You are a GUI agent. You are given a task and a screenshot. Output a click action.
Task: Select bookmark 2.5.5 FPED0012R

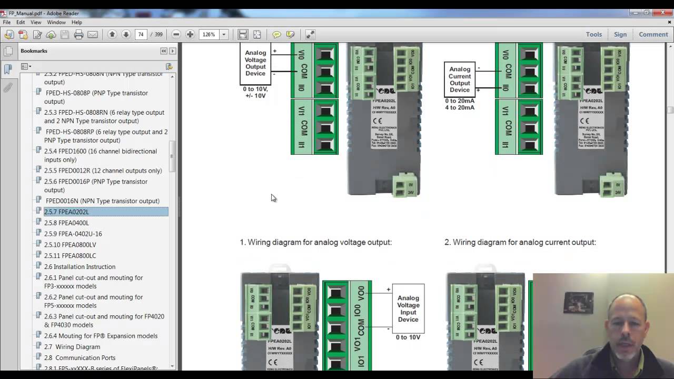coord(103,171)
